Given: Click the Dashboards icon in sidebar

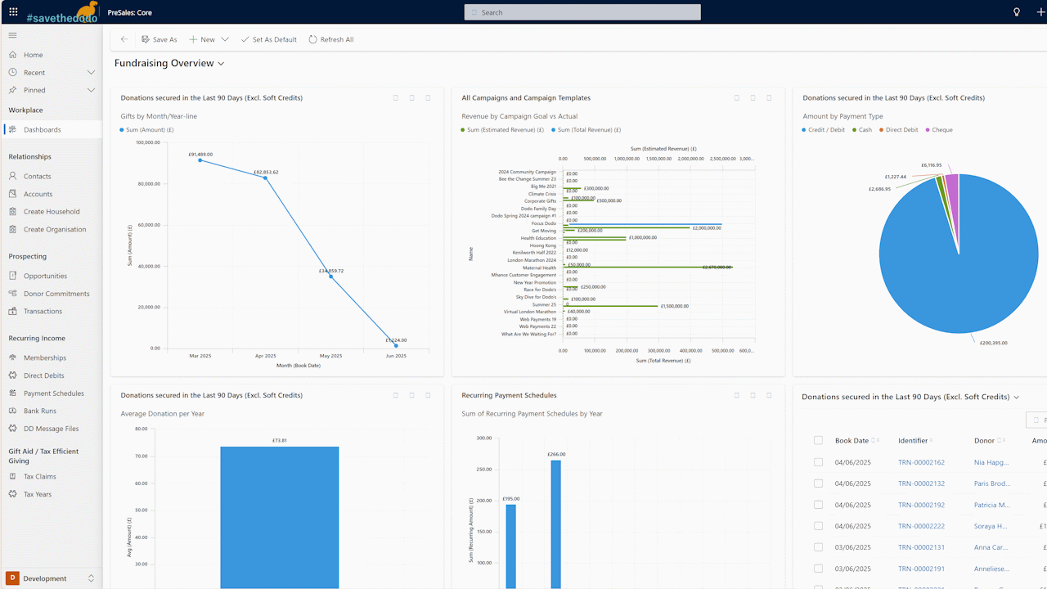Looking at the screenshot, I should tap(13, 129).
